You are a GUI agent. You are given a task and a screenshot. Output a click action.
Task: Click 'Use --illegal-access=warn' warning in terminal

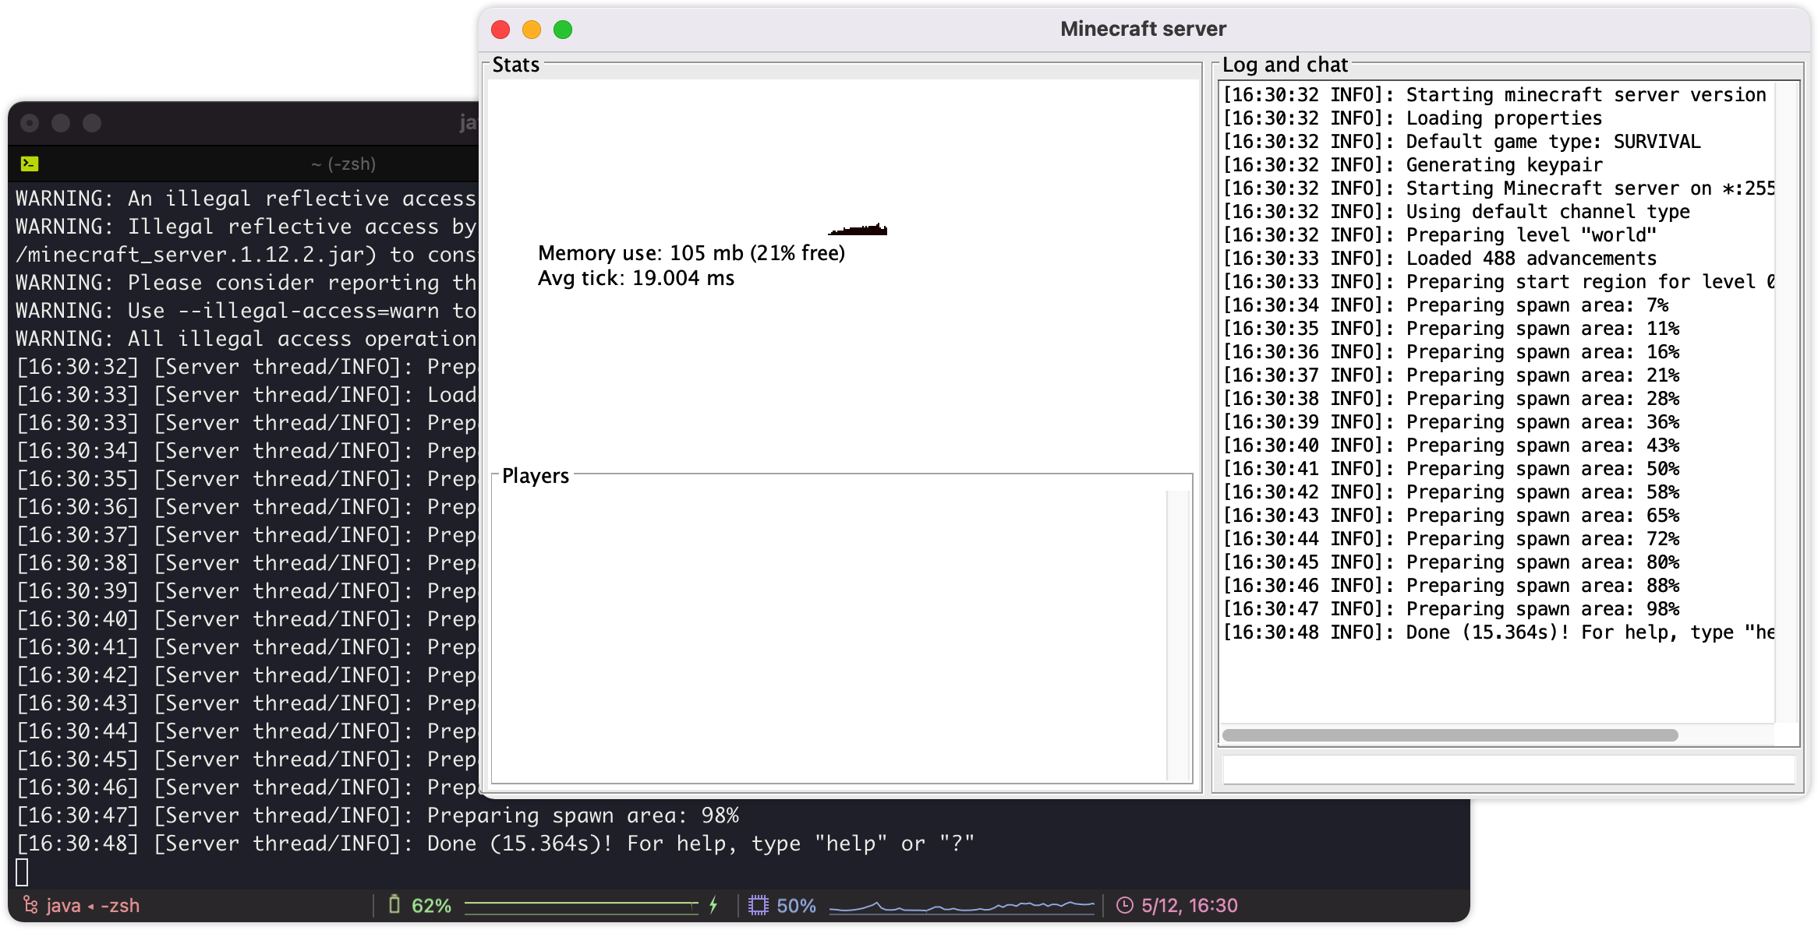pyautogui.click(x=246, y=311)
